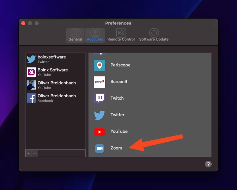
Task: Click the Boinx Software channel logo
Action: pos(31,72)
